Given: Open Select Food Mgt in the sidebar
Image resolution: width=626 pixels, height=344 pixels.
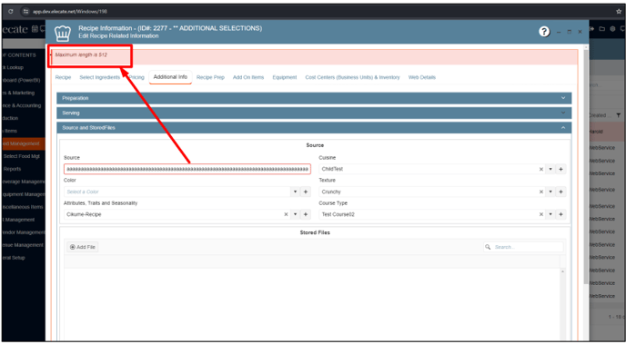Looking at the screenshot, I should 22,156.
